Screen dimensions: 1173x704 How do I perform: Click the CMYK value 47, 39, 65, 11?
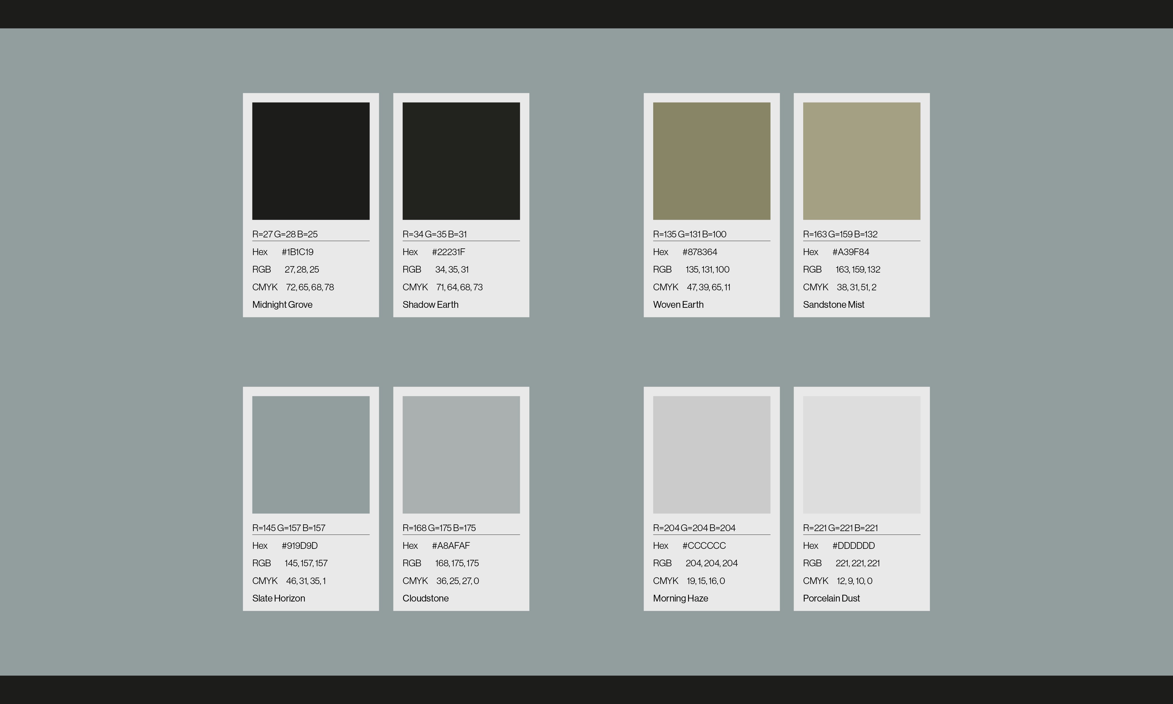click(x=708, y=287)
